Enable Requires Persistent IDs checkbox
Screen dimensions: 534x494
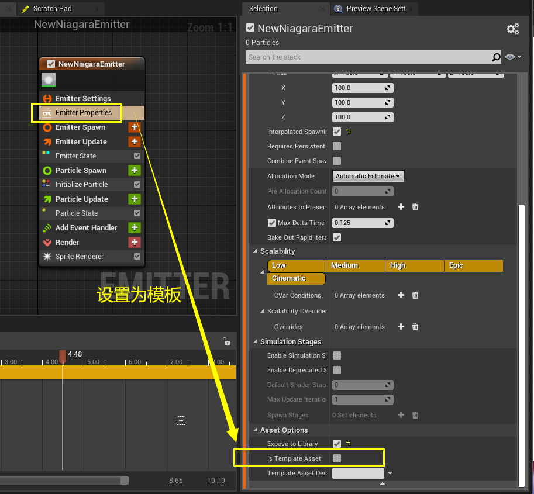pyautogui.click(x=337, y=146)
